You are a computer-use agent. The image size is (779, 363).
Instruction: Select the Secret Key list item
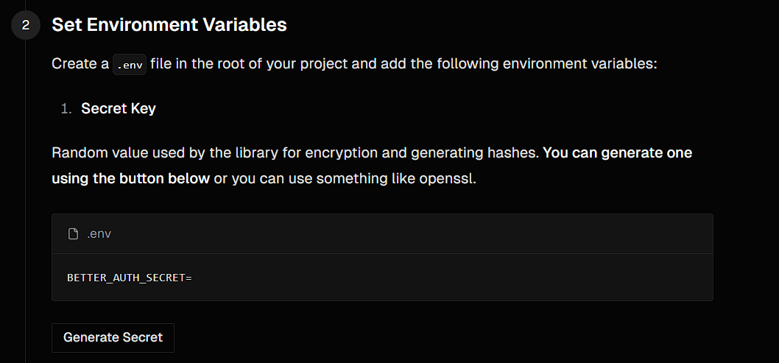click(118, 108)
